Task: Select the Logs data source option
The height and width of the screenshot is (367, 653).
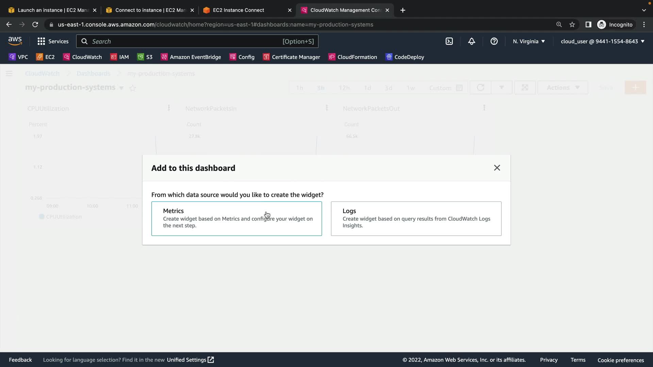Action: pos(416,219)
